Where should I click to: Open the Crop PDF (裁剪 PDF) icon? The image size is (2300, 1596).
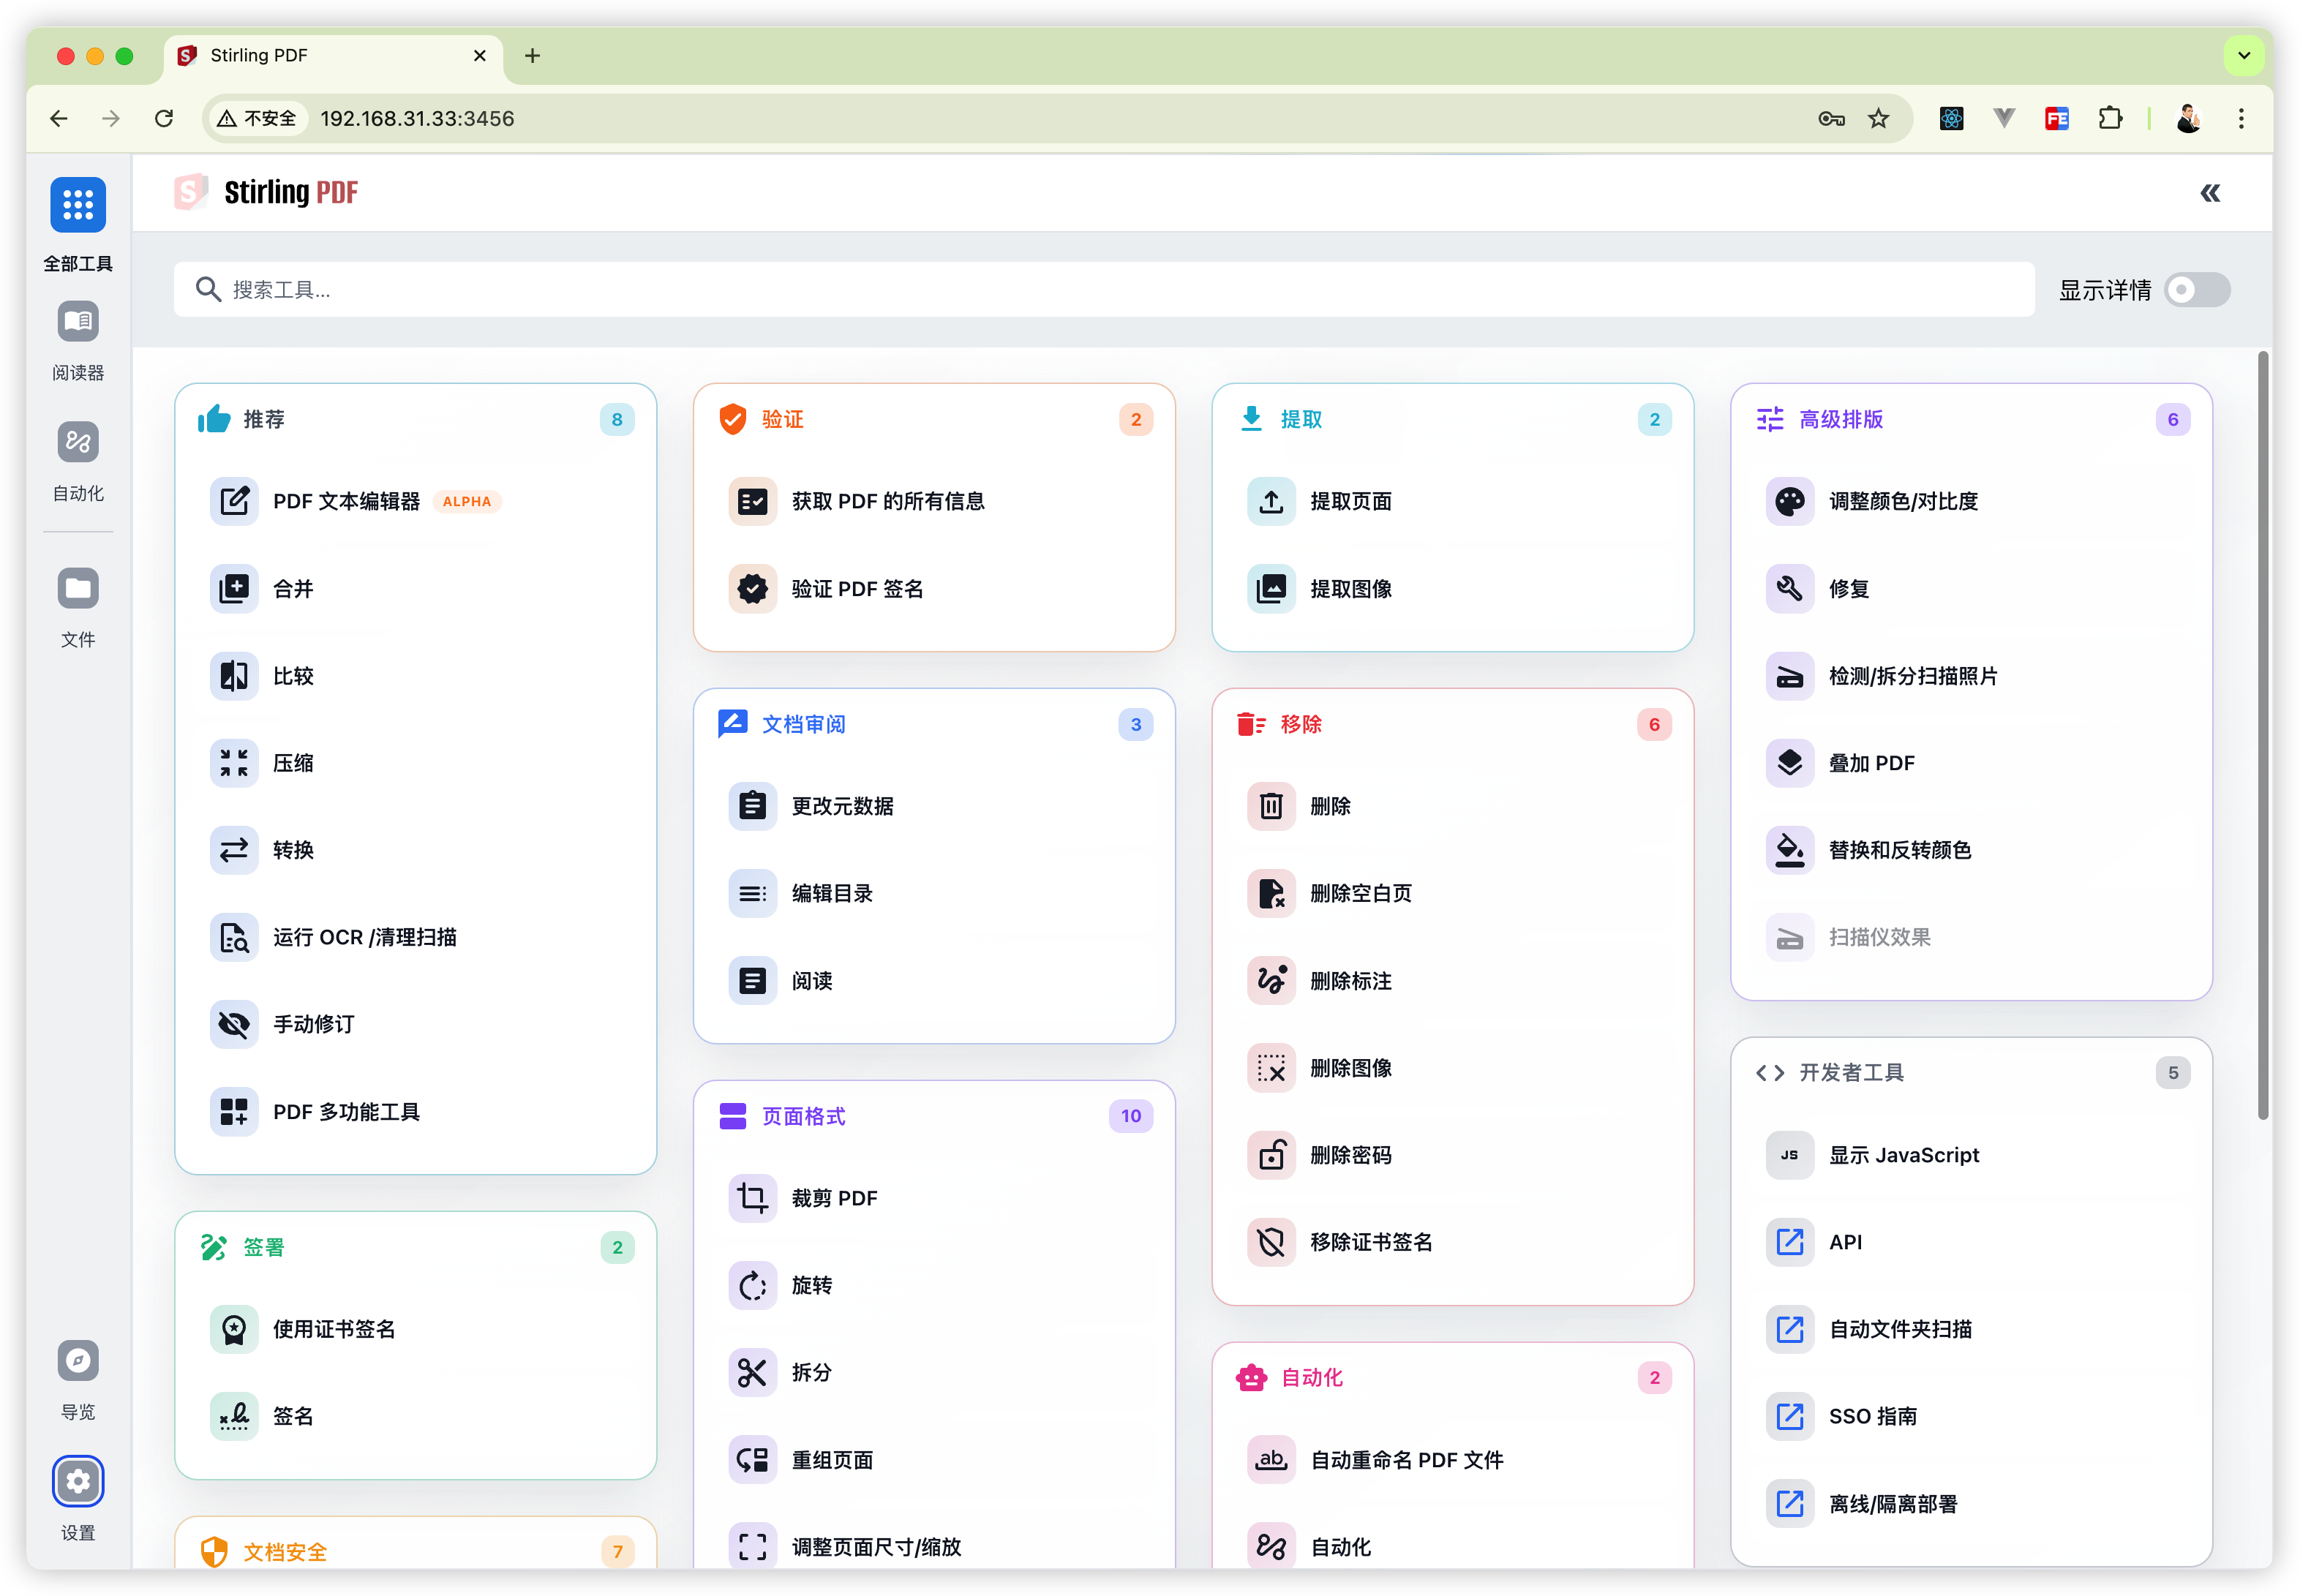click(x=752, y=1198)
